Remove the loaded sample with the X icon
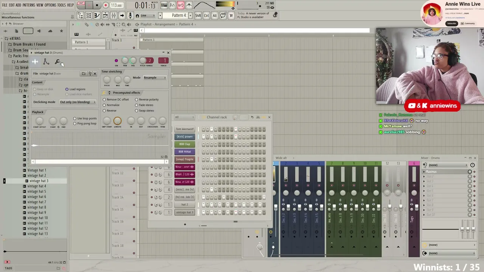Screen dimensions: 484x272 (x=95, y=74)
